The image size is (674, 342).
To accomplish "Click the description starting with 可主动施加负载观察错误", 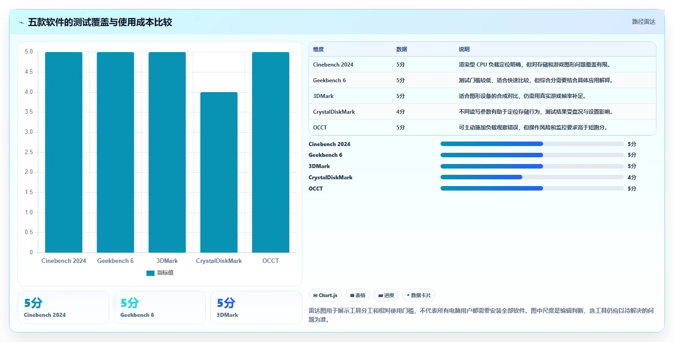I will (533, 128).
